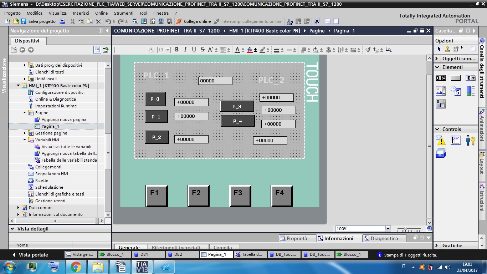Expand the Gestione pagine node
This screenshot has width=487, height=274.
[x=25, y=133]
